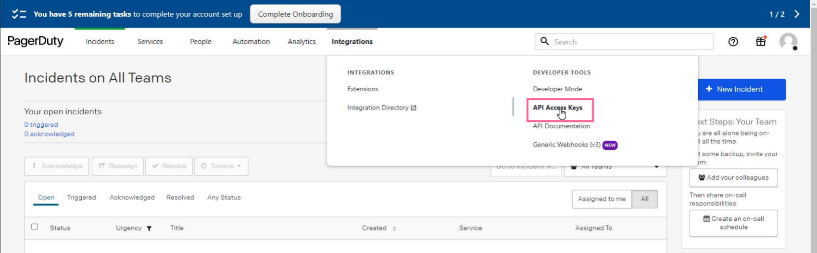Open the help question mark icon
Screen dimensions: 817x253
[x=733, y=42]
